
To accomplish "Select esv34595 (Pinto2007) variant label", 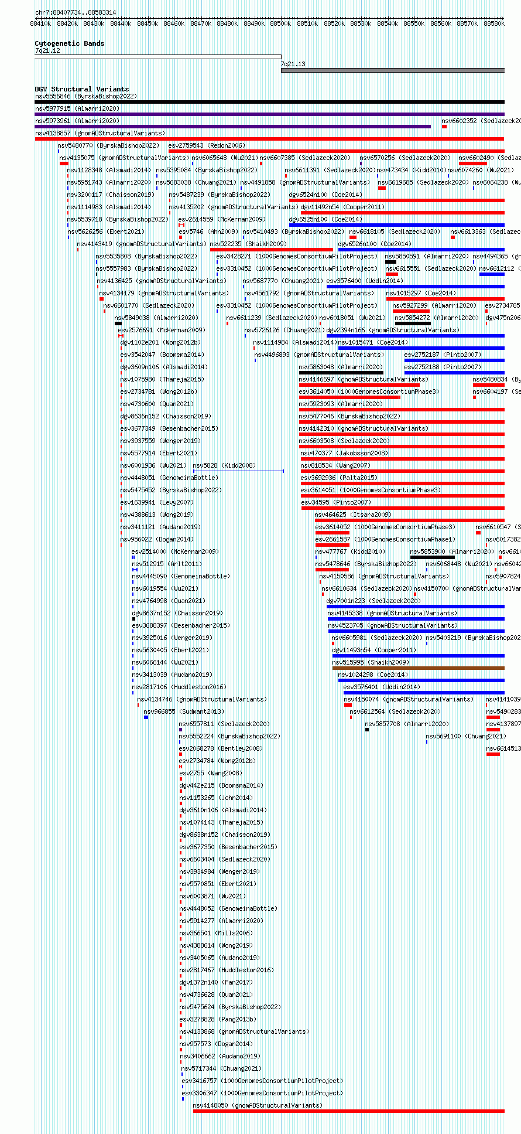I will [x=336, y=502].
